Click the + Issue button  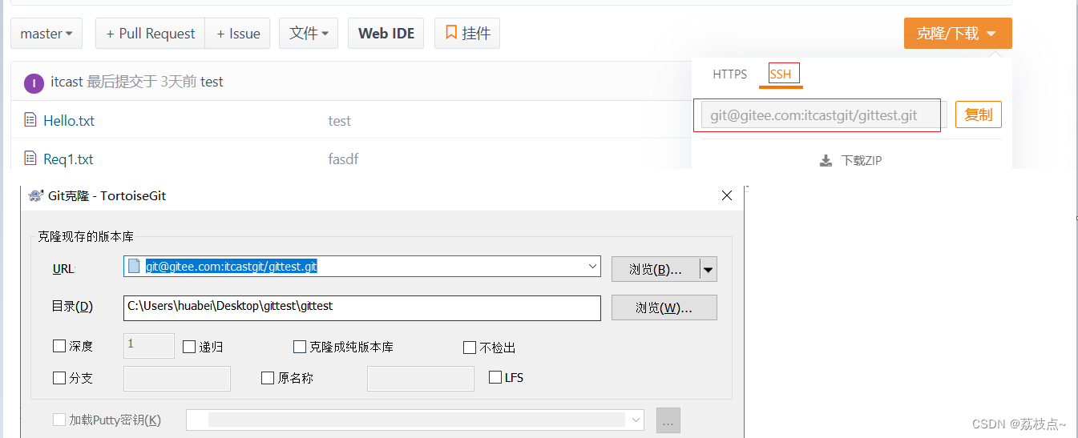coord(237,34)
